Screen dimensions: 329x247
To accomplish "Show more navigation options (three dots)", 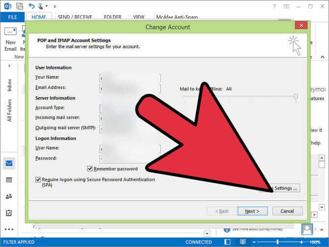I will 9,229.
